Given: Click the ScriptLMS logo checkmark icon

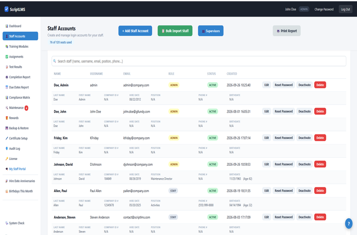Looking at the screenshot, I should 6,9.
